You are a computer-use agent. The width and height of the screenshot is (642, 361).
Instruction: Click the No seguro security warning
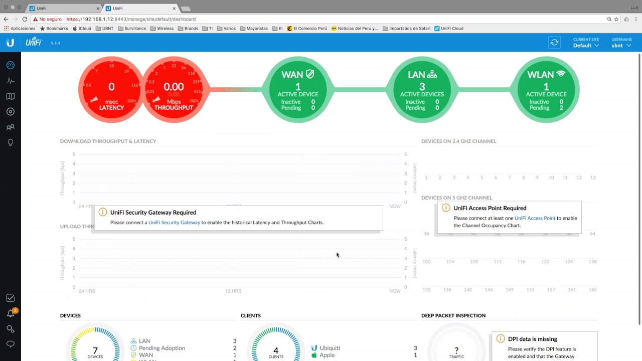pyautogui.click(x=47, y=19)
